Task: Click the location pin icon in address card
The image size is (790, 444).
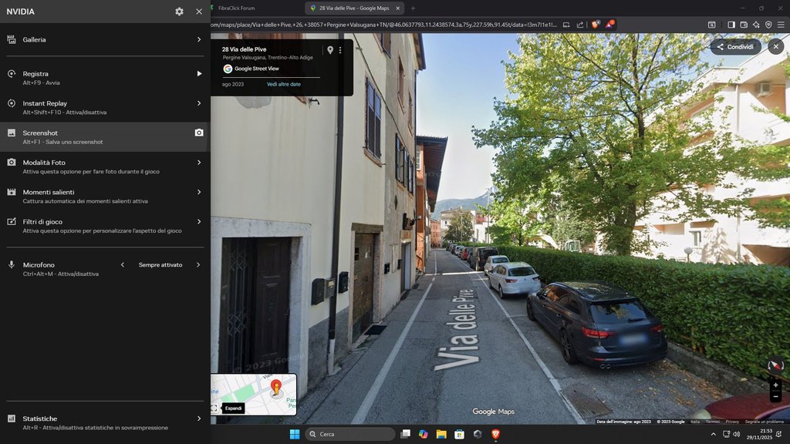Action: pos(330,50)
